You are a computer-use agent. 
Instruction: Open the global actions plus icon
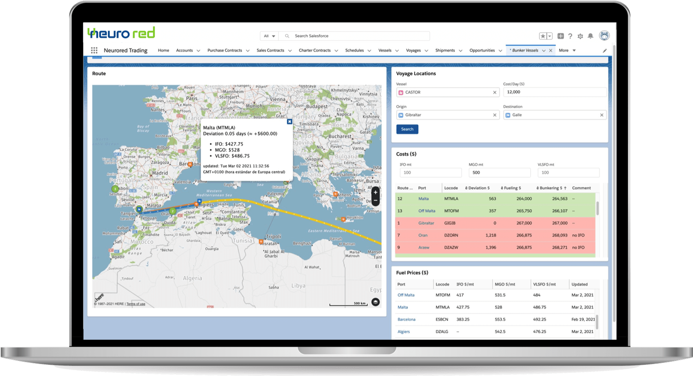[561, 36]
